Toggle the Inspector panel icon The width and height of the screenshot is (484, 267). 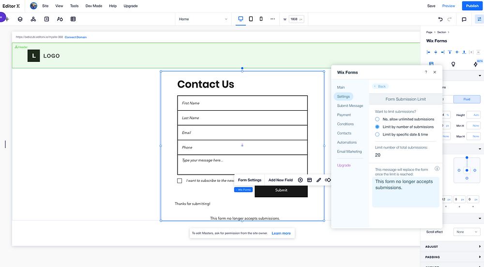point(479,19)
